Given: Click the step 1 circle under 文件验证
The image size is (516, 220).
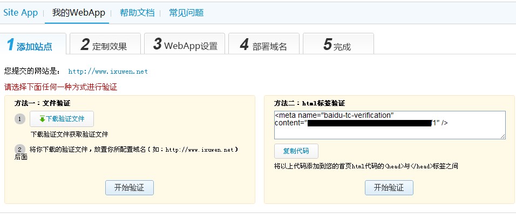Looking at the screenshot, I should coord(20,119).
